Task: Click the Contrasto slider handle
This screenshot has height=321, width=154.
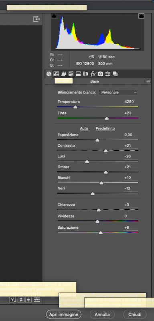Action: tap(106, 151)
